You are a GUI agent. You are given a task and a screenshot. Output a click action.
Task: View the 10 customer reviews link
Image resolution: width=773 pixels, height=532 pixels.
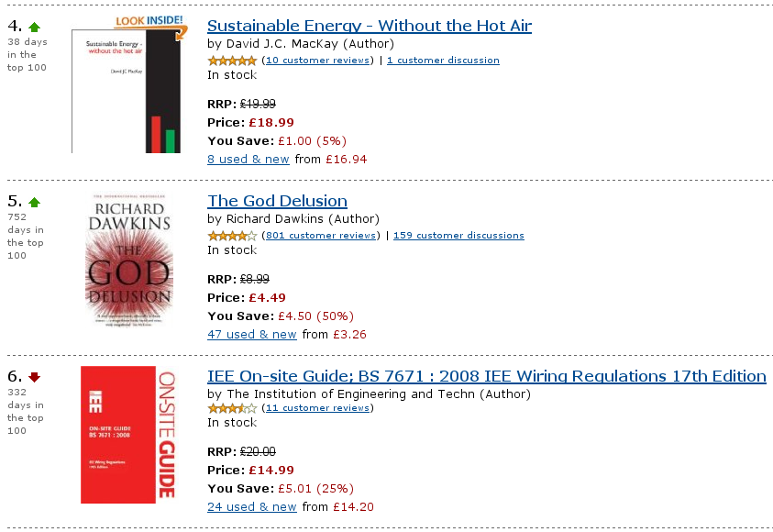[317, 61]
